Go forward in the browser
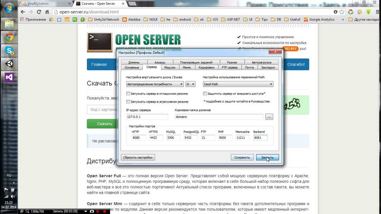The width and height of the screenshot is (381, 214). (31, 12)
